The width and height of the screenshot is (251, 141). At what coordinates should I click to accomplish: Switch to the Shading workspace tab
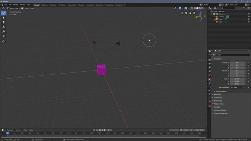[x=82, y=5]
